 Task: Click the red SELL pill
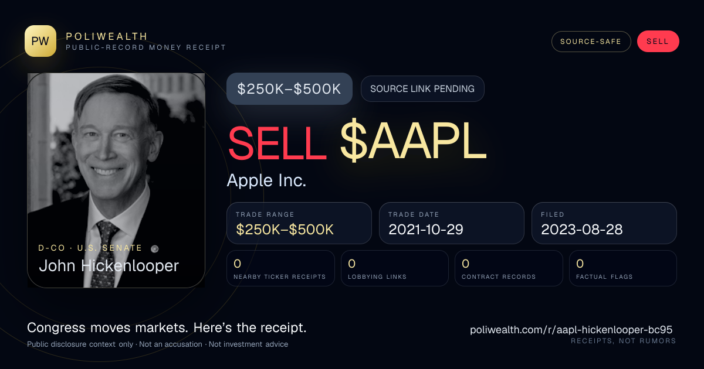(658, 42)
